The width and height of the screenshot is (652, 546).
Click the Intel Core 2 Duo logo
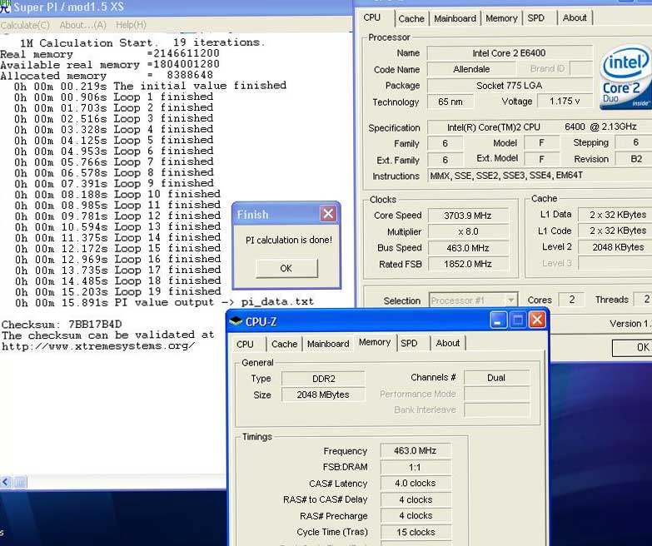[625, 78]
